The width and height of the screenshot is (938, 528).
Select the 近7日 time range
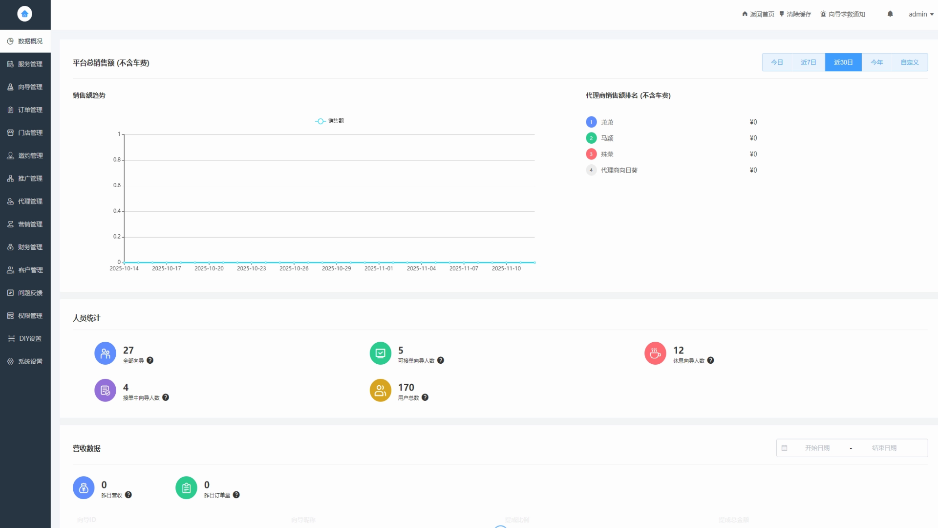(x=809, y=63)
